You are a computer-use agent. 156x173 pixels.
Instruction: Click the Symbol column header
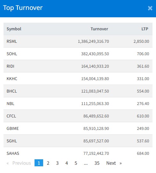point(14,29)
